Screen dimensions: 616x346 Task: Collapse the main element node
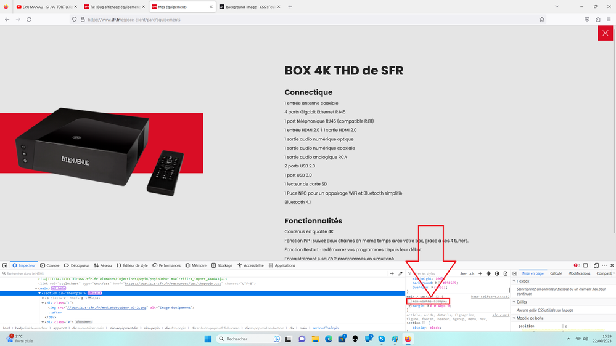[x=36, y=288]
